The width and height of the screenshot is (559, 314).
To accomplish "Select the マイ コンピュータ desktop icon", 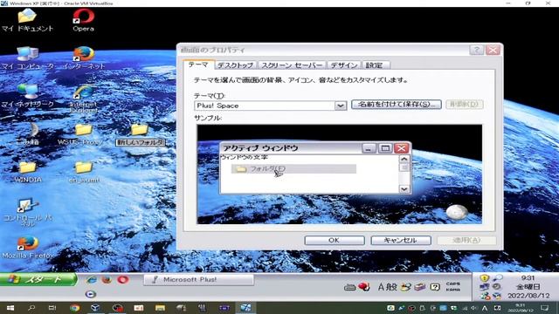I will pyautogui.click(x=27, y=58).
